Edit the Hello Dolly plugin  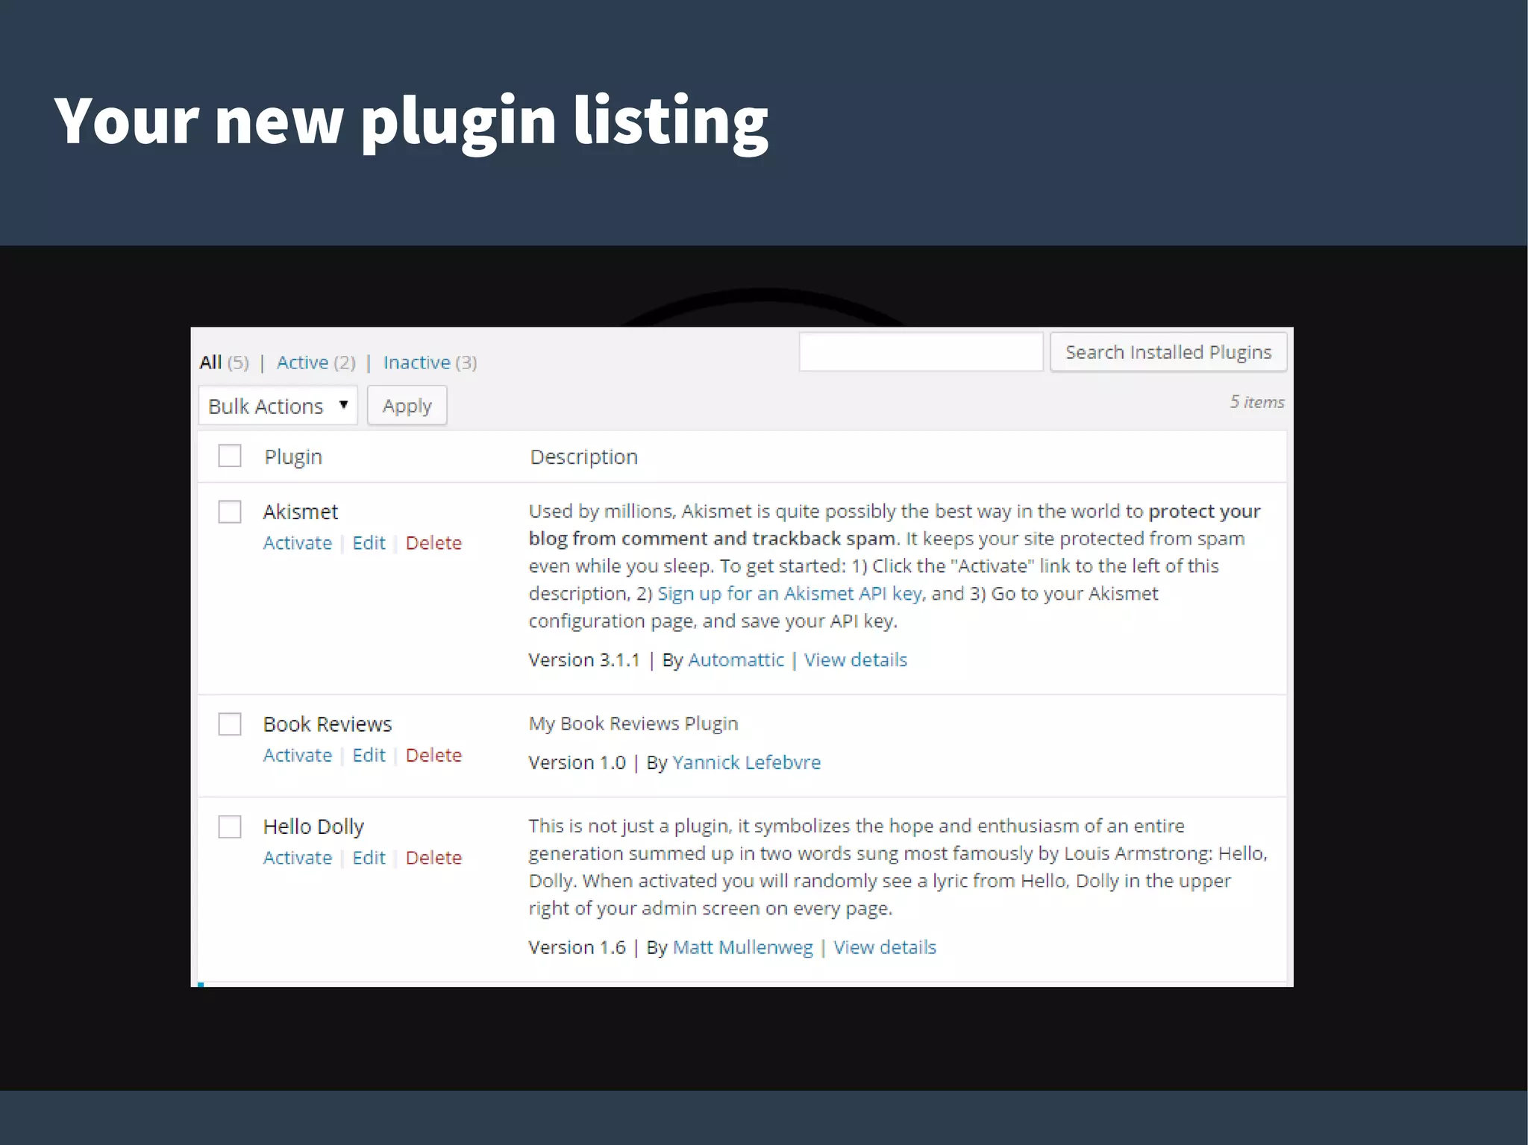coord(369,858)
